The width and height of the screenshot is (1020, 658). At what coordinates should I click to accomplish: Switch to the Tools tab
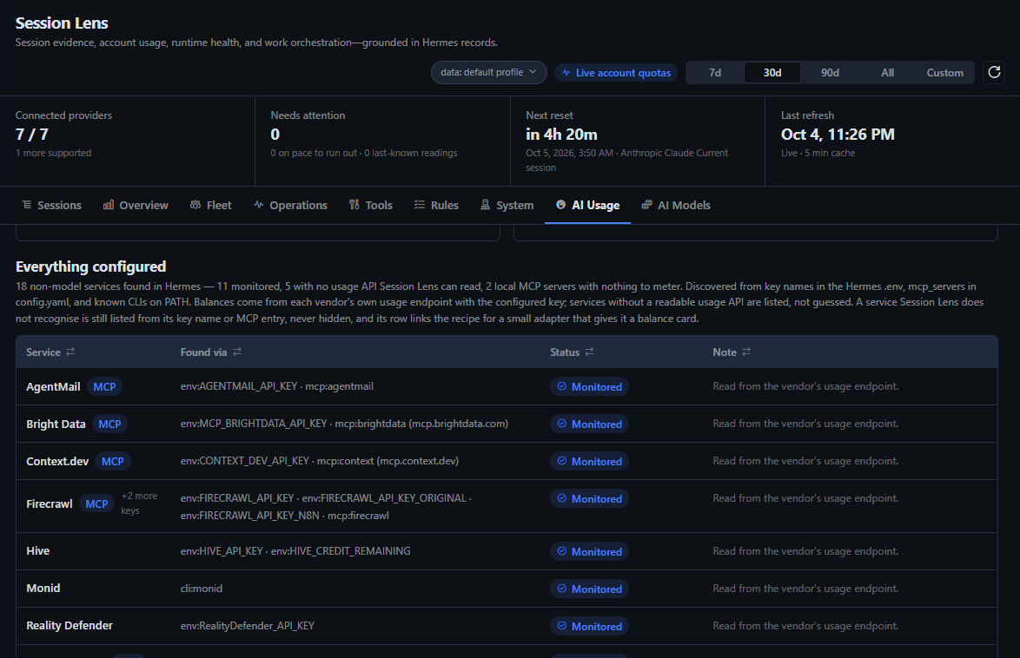[371, 206]
